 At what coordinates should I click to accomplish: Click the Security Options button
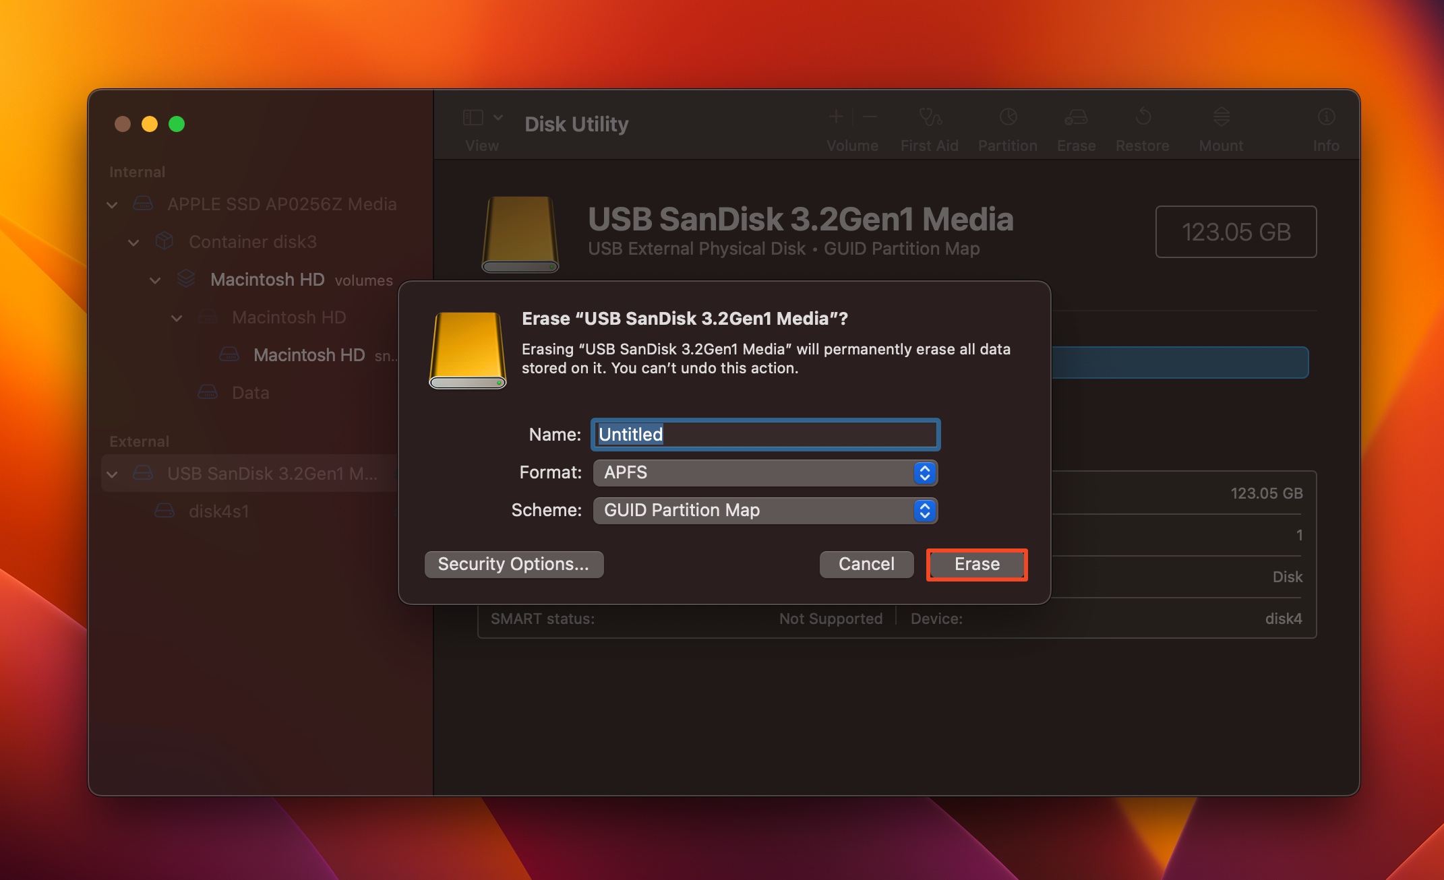(x=512, y=564)
